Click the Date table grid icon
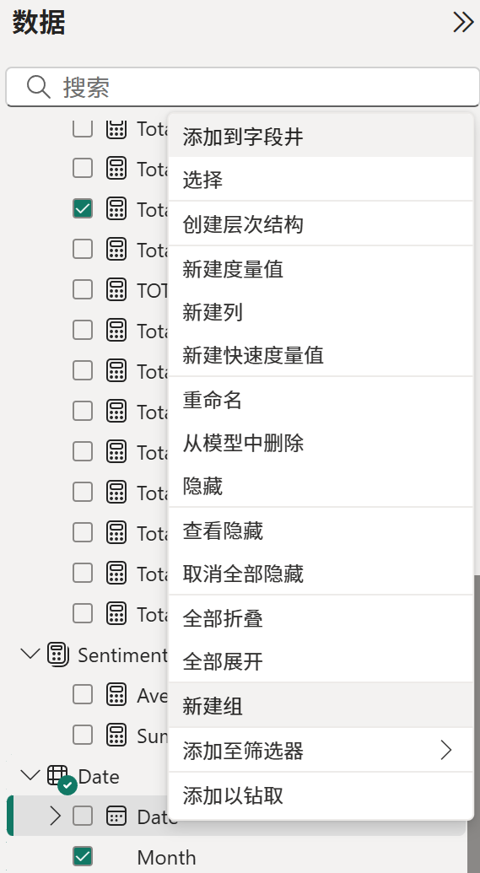Viewport: 480px width, 873px height. [x=57, y=775]
